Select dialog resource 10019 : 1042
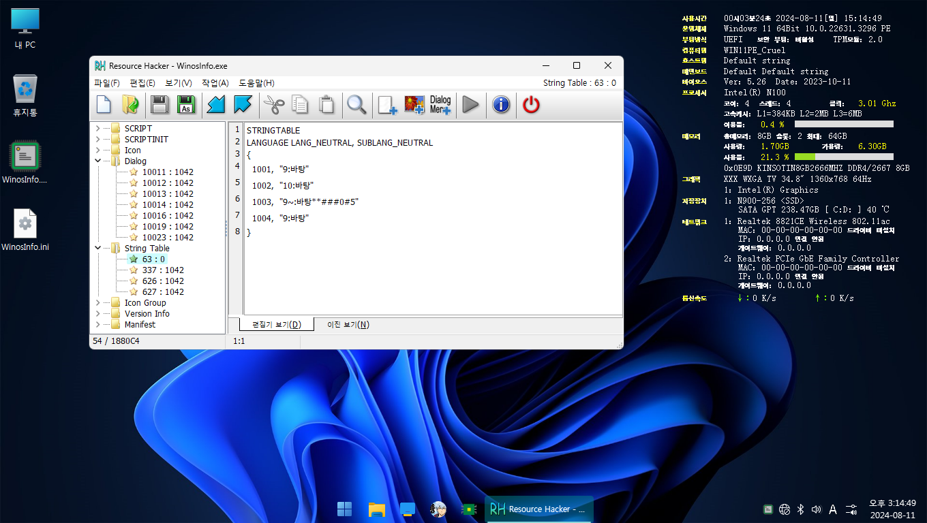927x523 pixels. tap(168, 226)
